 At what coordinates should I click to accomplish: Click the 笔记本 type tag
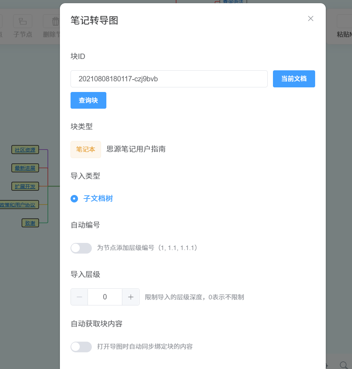tap(86, 150)
